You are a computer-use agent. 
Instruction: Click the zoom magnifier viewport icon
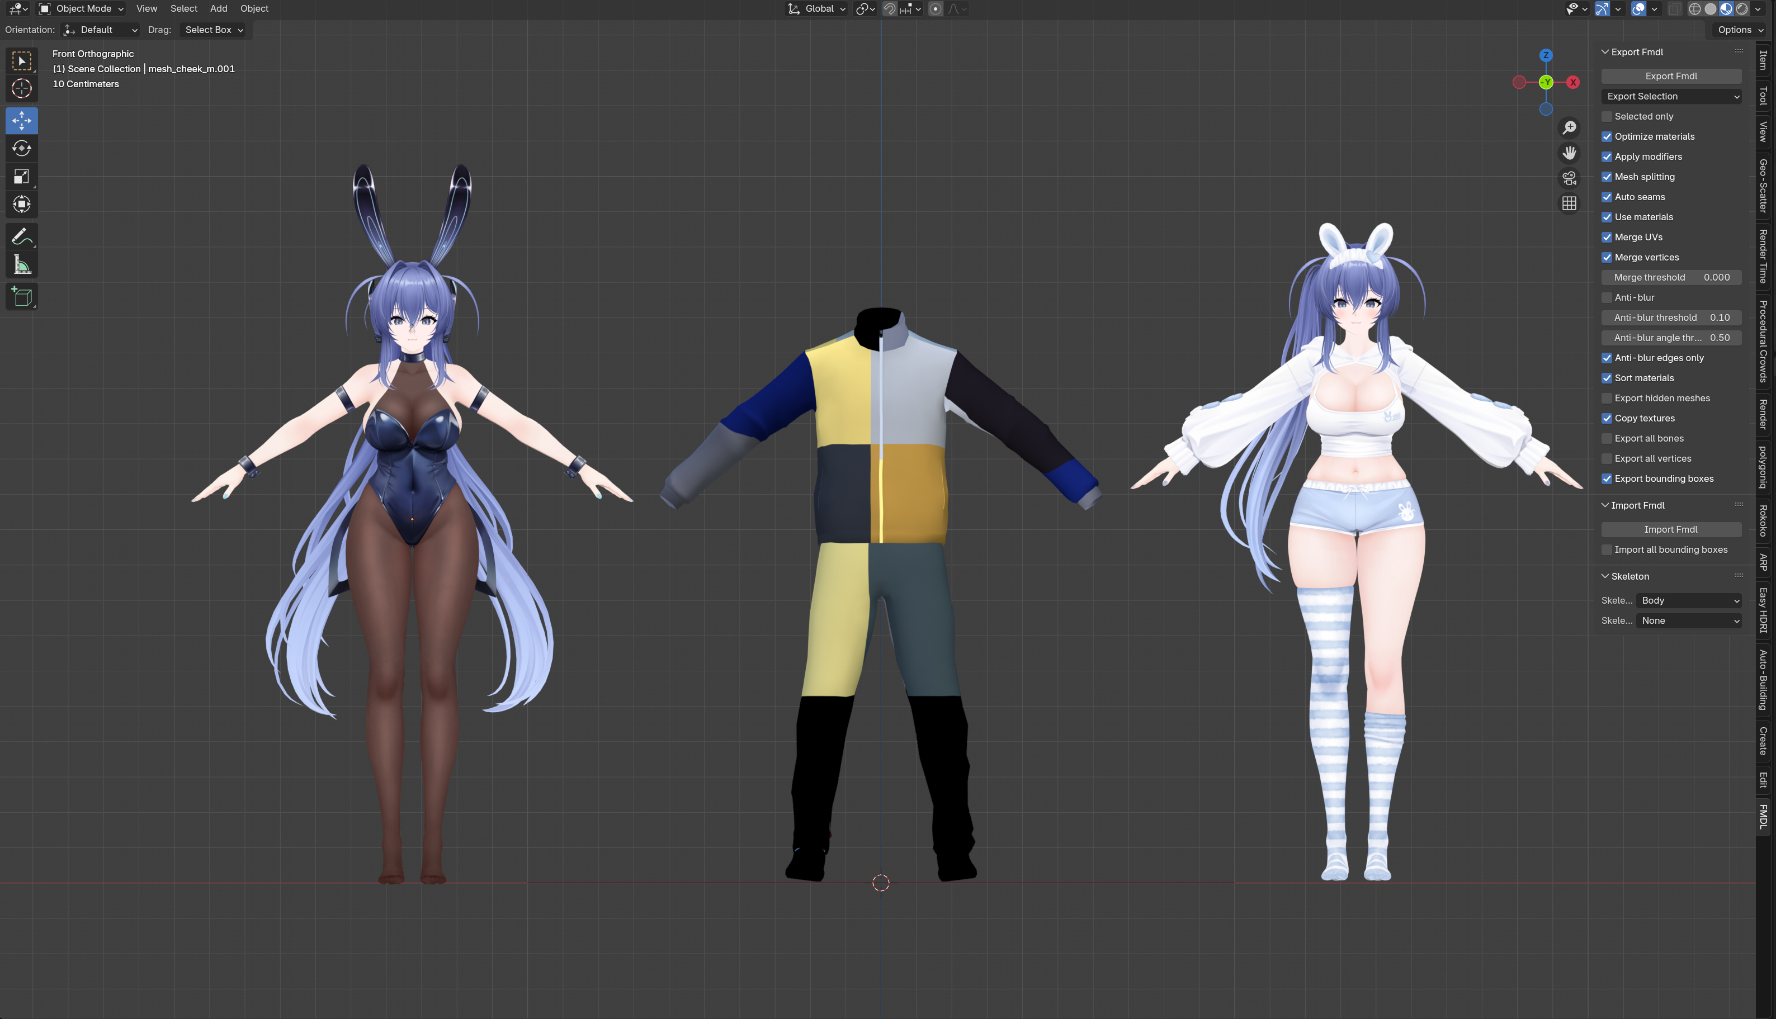tap(1570, 127)
